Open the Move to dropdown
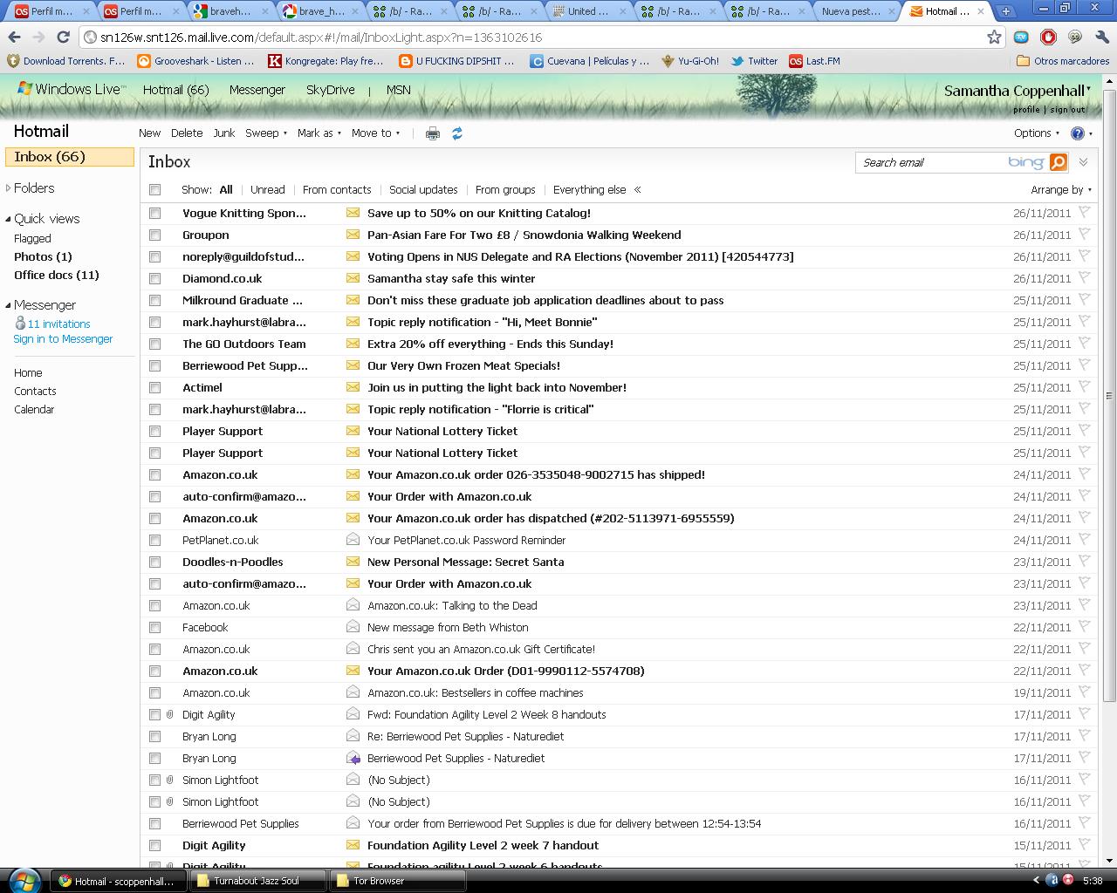Viewport: 1117px width, 893px height. click(376, 133)
